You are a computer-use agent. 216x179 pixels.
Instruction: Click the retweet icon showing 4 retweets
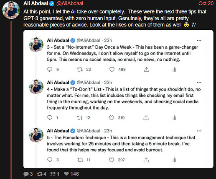pyautogui.click(x=40, y=174)
